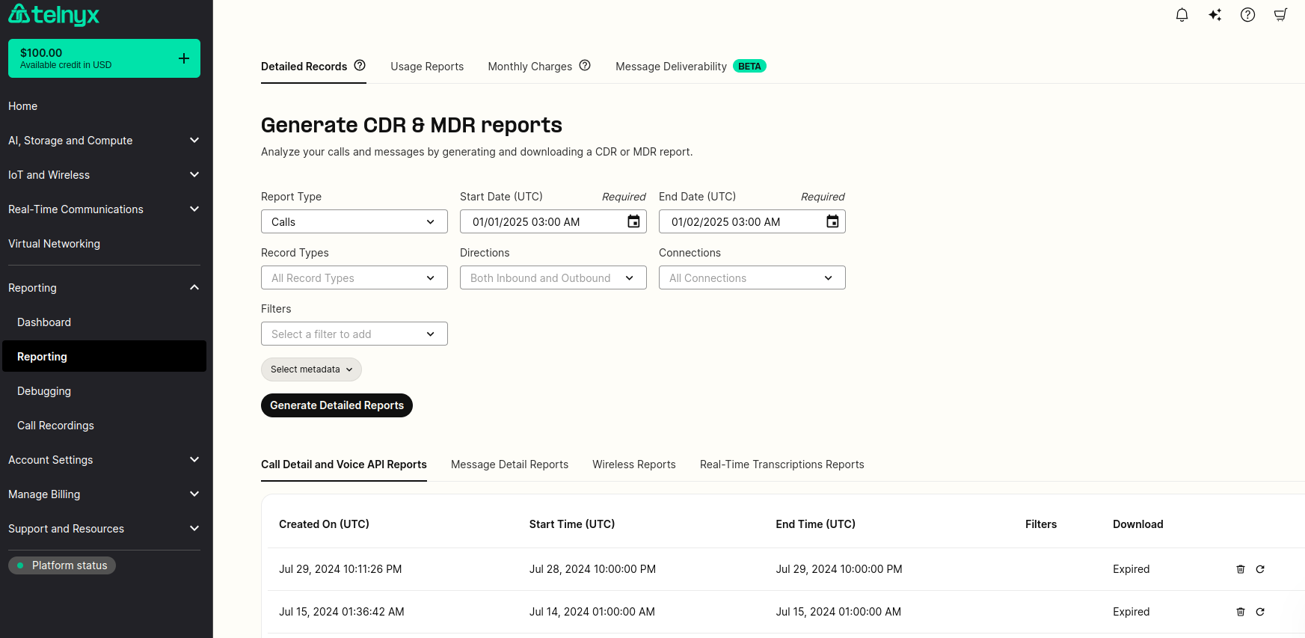Click the Detailed Records help icon

point(360,66)
